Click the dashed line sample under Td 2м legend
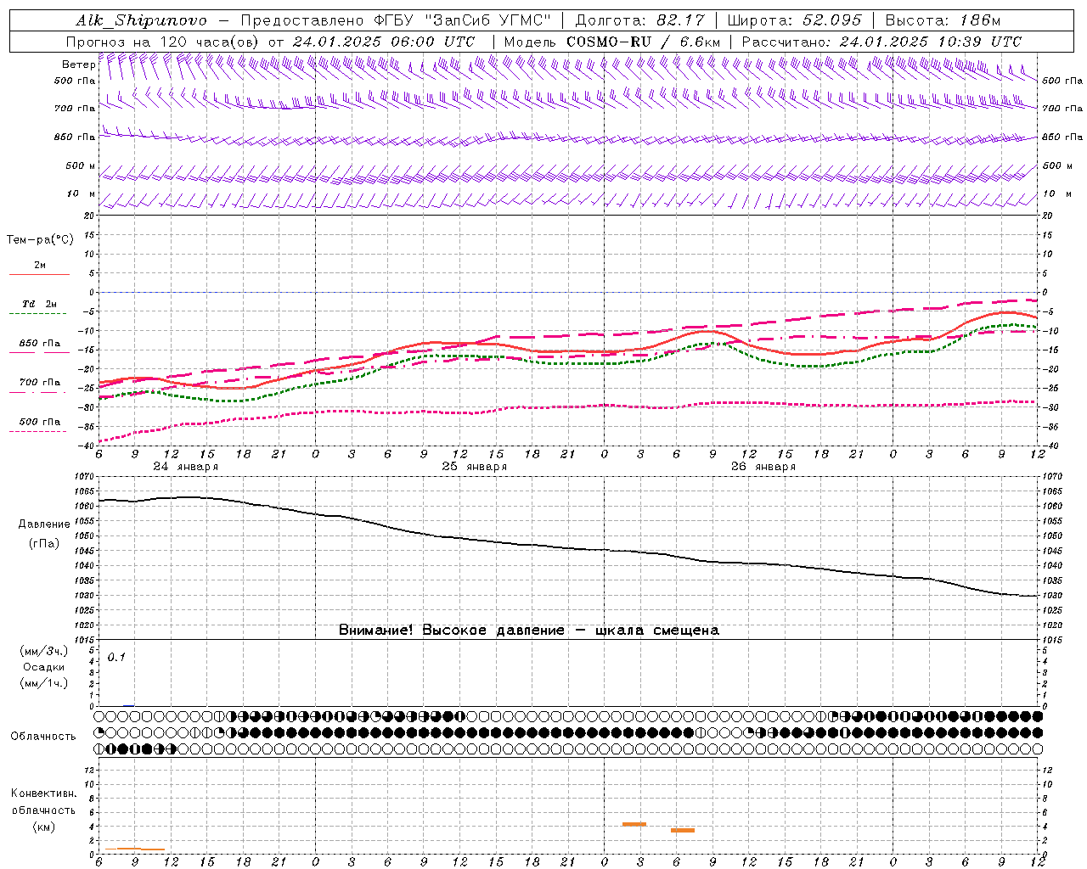This screenshot has height=869, width=1087. (39, 314)
